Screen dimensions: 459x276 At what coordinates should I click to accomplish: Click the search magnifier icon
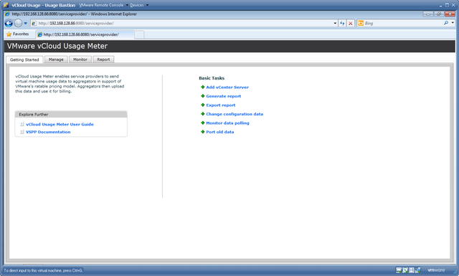click(x=446, y=23)
